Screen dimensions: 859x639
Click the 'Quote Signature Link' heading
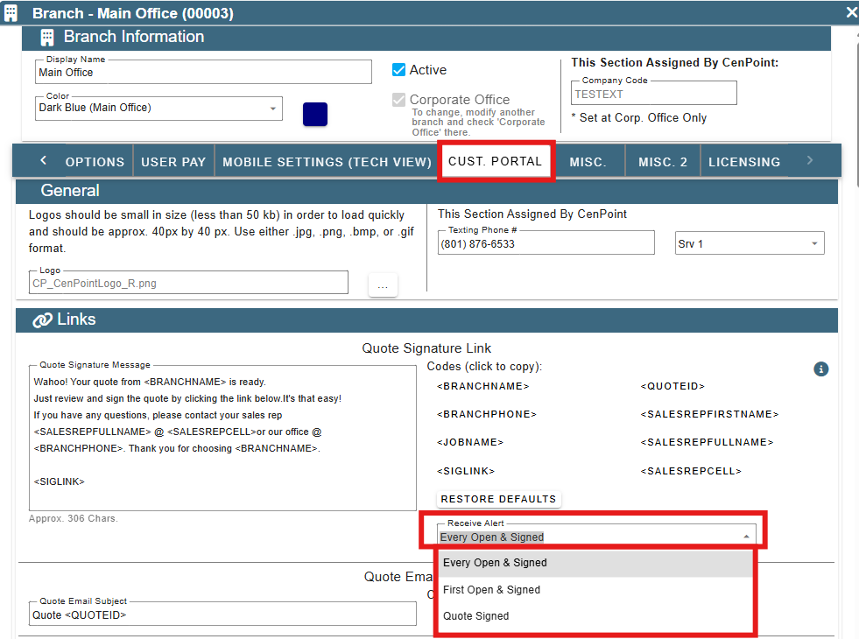[x=426, y=348]
